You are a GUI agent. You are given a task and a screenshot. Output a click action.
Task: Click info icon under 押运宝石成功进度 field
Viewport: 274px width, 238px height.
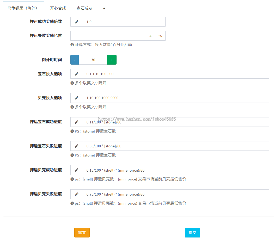(72, 131)
